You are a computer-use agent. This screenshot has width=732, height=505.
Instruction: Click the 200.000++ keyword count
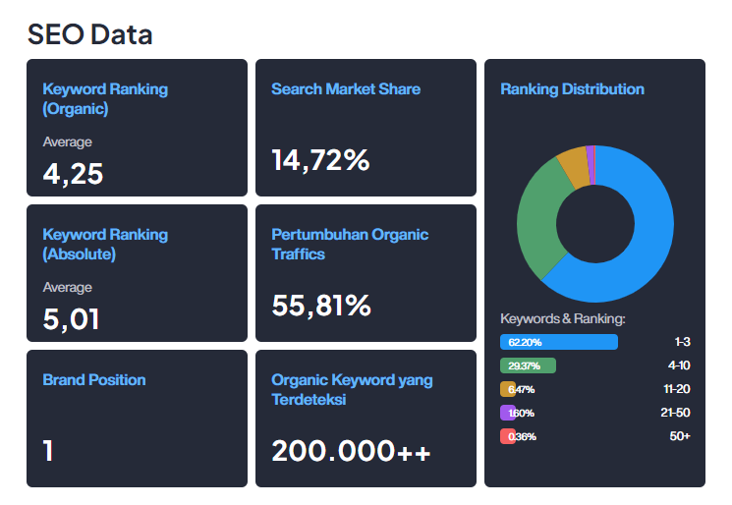pyautogui.click(x=351, y=451)
